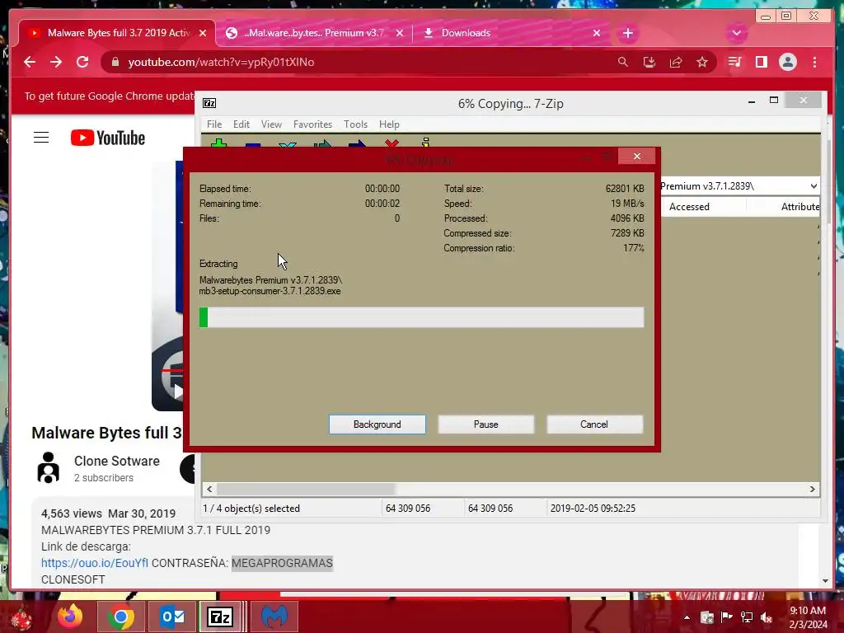
Task: Click the highlighted MEGAPROGRAMAS password text
Action: pyautogui.click(x=282, y=563)
